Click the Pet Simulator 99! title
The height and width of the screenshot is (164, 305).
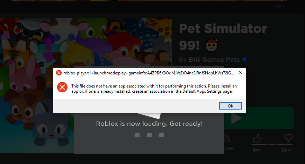coord(223,37)
